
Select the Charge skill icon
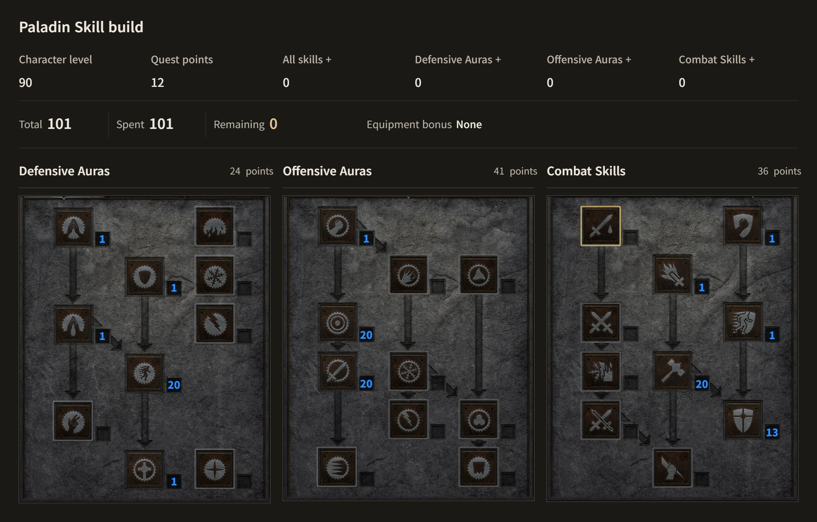[x=743, y=322]
